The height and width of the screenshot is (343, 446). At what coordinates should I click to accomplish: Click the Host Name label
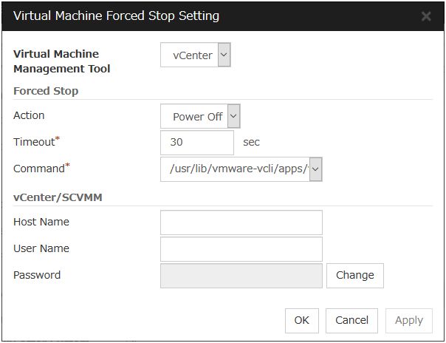point(41,222)
